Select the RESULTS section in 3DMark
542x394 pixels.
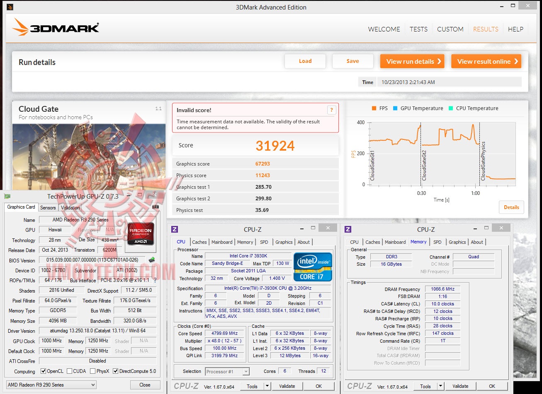click(486, 29)
